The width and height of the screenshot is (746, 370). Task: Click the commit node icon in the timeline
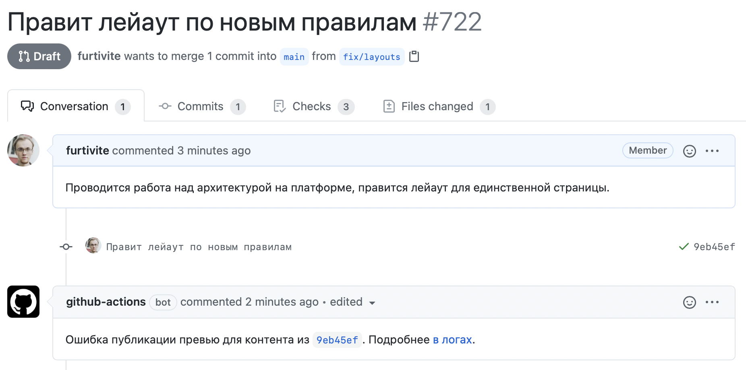(66, 247)
